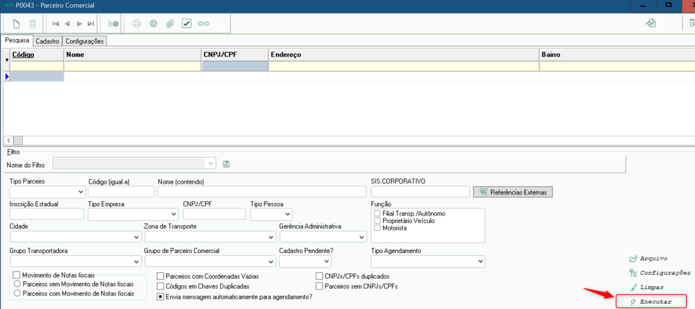
Task: Save filter using floppy disk icon
Action: pyautogui.click(x=226, y=164)
